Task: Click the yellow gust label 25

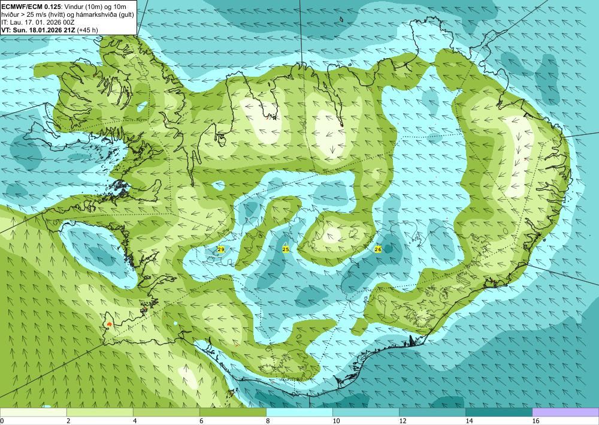Action: point(285,249)
